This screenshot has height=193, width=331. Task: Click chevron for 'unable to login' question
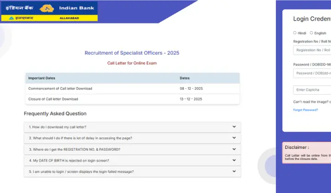point(234,171)
